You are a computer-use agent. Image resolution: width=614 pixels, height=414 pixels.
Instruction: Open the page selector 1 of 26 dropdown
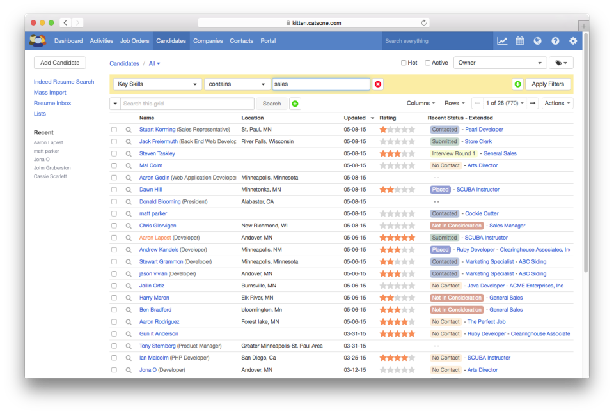(x=505, y=103)
